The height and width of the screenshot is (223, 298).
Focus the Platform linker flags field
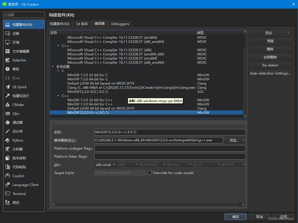click(170, 157)
